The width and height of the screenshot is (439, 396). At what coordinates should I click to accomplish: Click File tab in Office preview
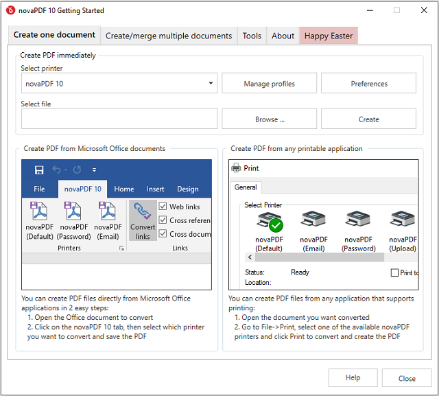click(x=40, y=189)
